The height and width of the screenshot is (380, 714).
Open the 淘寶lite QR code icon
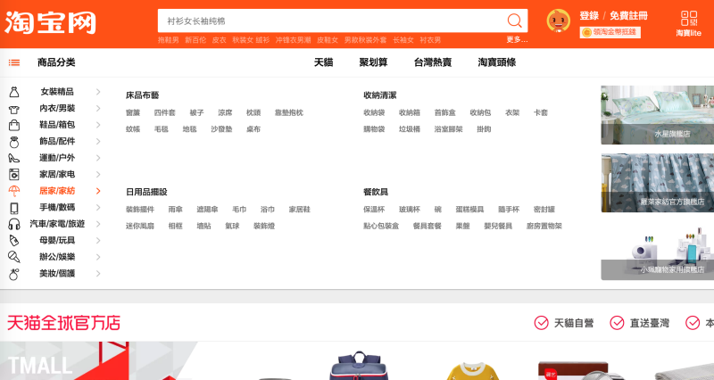pyautogui.click(x=688, y=19)
